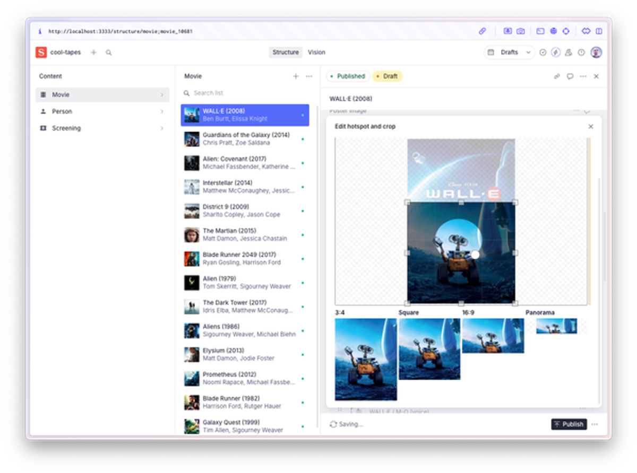Viewport: 637px width, 473px height.
Task: Switch to the Vision tab
Action: pos(316,52)
